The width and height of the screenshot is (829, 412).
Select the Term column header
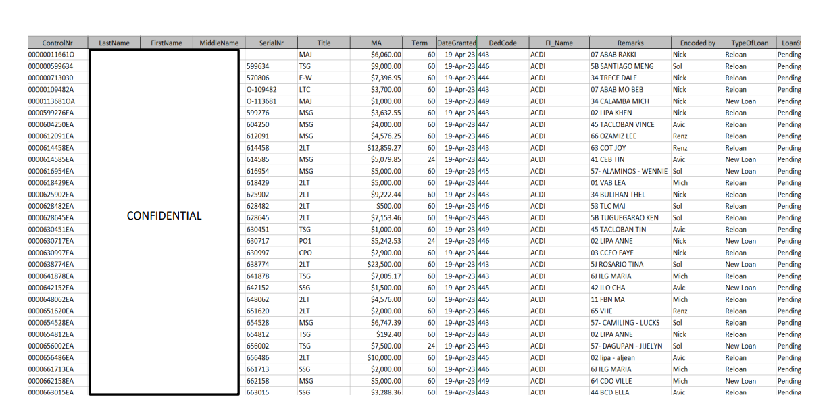420,43
